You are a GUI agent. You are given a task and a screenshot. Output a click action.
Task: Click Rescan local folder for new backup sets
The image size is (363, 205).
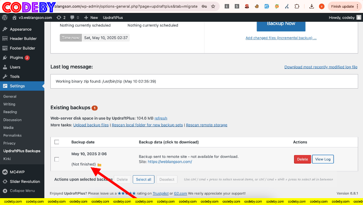pyautogui.click(x=147, y=125)
